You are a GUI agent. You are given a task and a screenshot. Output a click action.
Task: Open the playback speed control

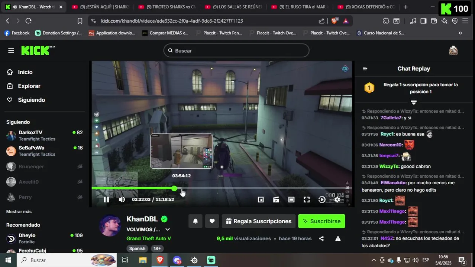(322, 200)
